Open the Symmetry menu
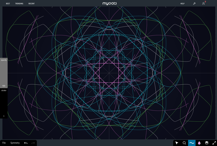 point(15,143)
